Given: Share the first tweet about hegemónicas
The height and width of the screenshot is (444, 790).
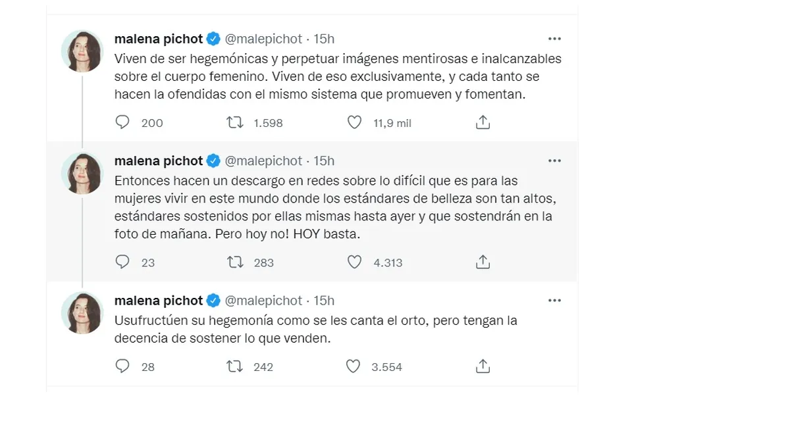Looking at the screenshot, I should pyautogui.click(x=483, y=122).
